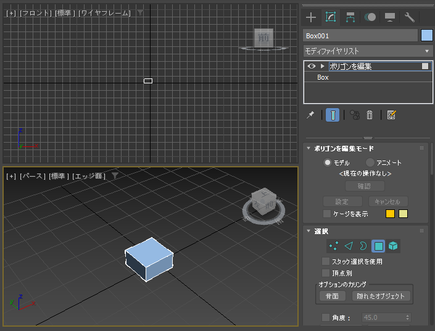Viewport: 435px width, 331px height.
Task: Switch to the Modify panel tab
Action: 330,17
